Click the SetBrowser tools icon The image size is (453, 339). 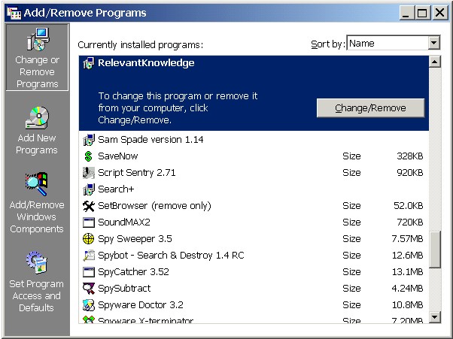pos(88,206)
